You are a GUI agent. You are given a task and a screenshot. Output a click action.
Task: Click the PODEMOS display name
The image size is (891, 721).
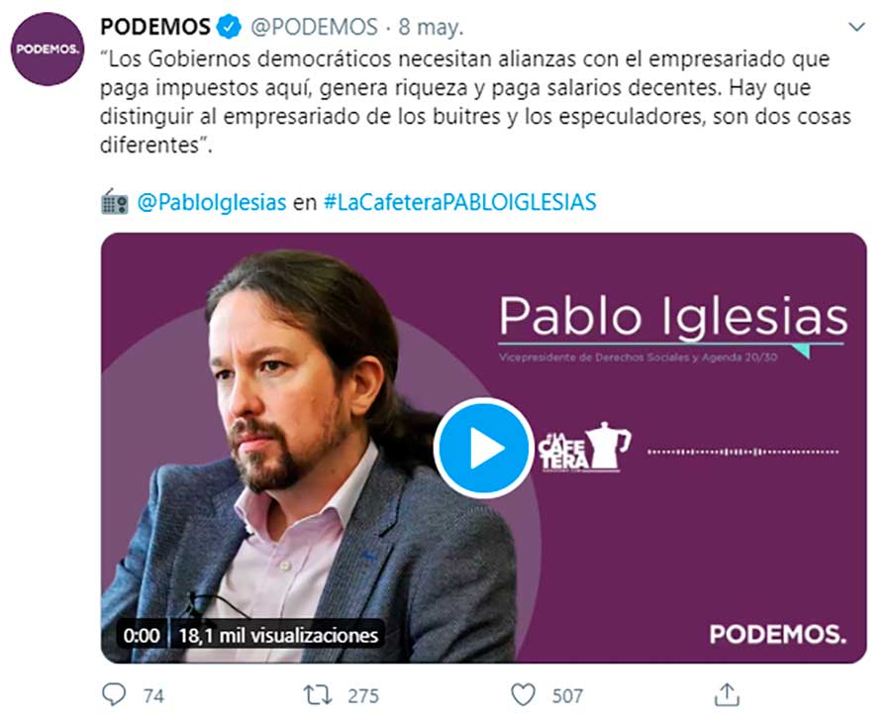point(155,27)
